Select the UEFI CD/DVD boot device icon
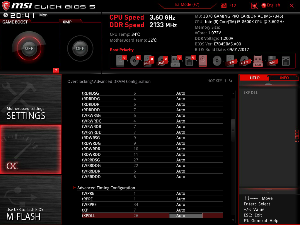 [135, 61]
